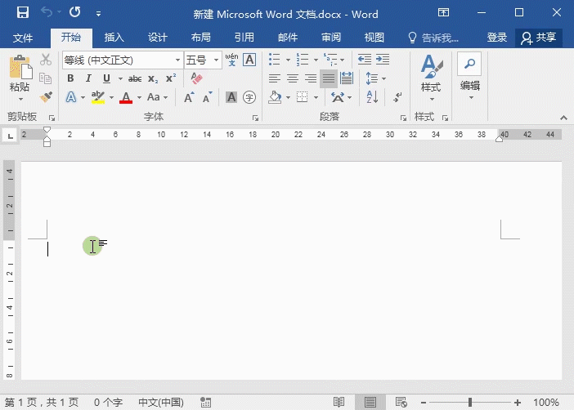Image resolution: width=574 pixels, height=410 pixels.
Task: Click the Increase Indent icon
Action: tap(383, 60)
